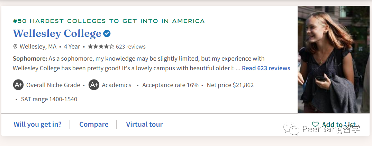Open the #50 Hardest Colleges ranking heading
This screenshot has height=146, width=372.
point(109,21)
